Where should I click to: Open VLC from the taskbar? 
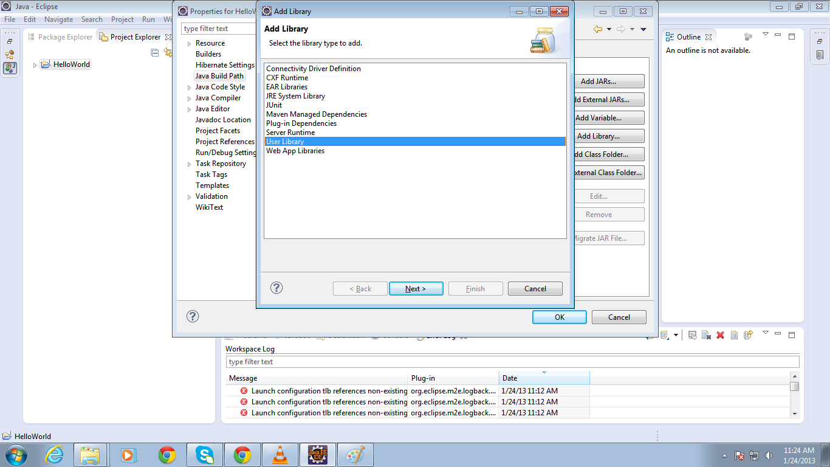coord(280,455)
